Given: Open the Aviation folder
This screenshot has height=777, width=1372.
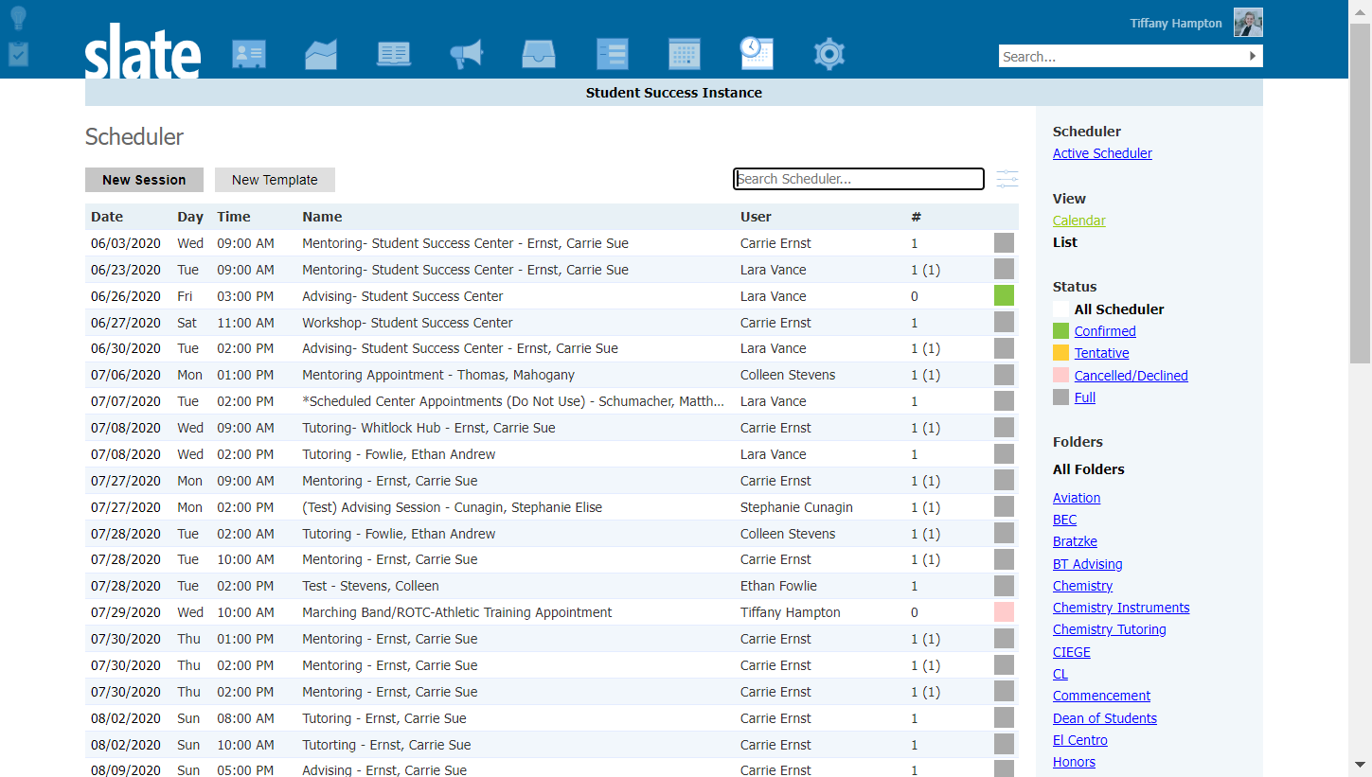Looking at the screenshot, I should click(x=1077, y=498).
